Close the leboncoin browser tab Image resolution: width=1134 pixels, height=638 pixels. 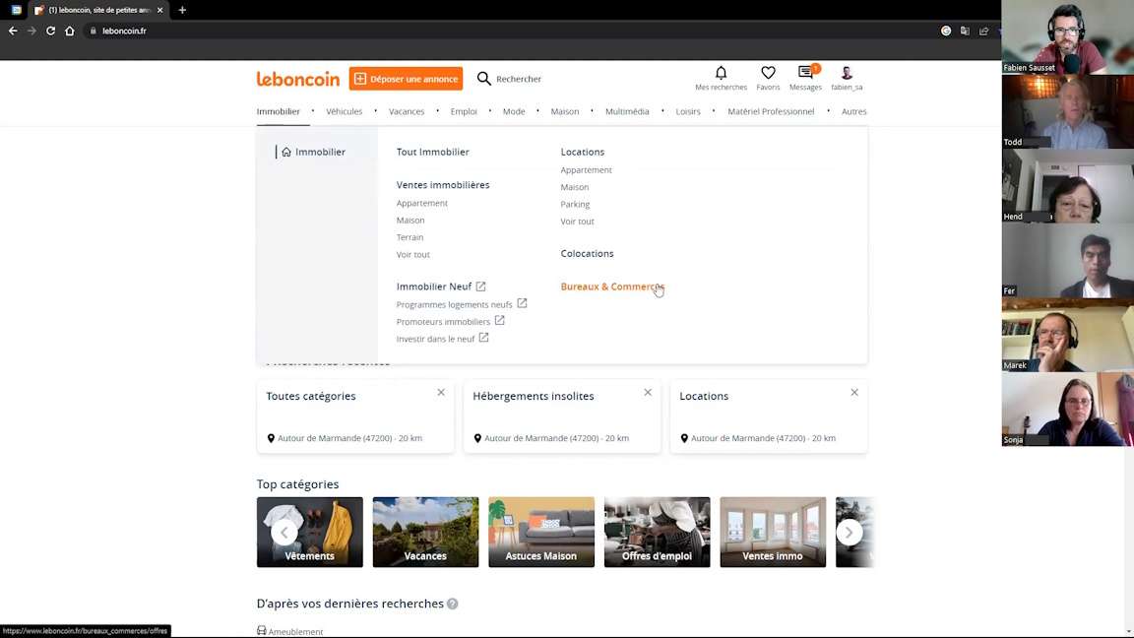(x=159, y=10)
